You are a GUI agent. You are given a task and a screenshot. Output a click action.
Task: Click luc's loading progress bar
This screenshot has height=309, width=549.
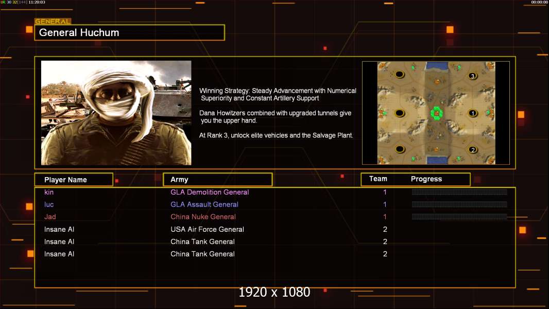[x=459, y=204]
